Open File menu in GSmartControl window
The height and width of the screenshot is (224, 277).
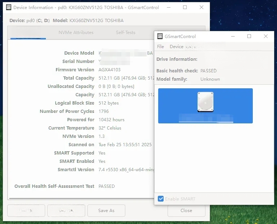coord(160,47)
